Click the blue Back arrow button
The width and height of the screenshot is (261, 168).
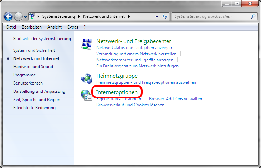click(x=8, y=16)
